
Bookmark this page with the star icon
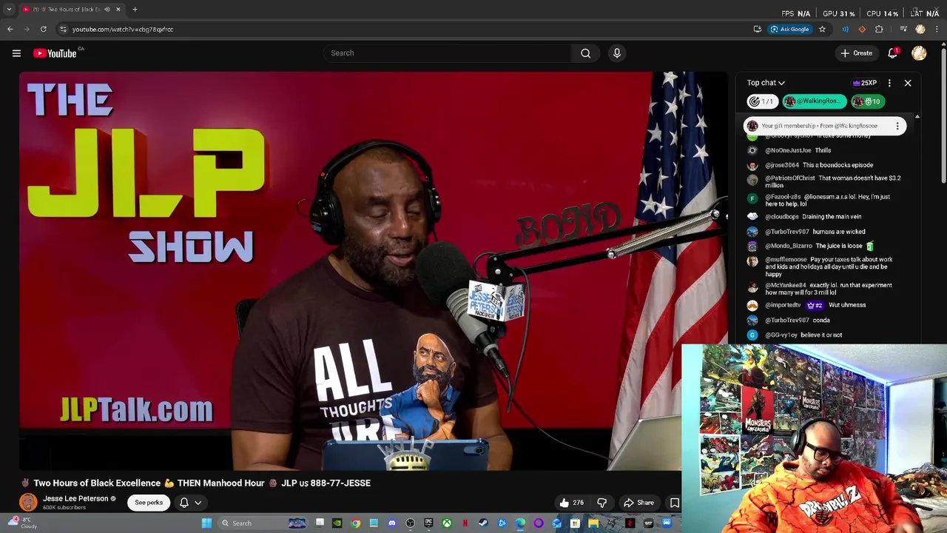tap(822, 29)
